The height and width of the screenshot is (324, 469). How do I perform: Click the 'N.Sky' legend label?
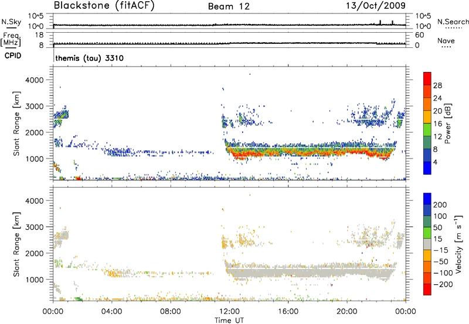point(11,22)
